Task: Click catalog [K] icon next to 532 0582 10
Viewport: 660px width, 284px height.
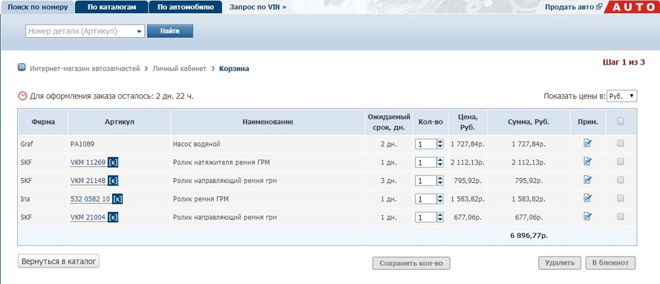Action: (118, 199)
